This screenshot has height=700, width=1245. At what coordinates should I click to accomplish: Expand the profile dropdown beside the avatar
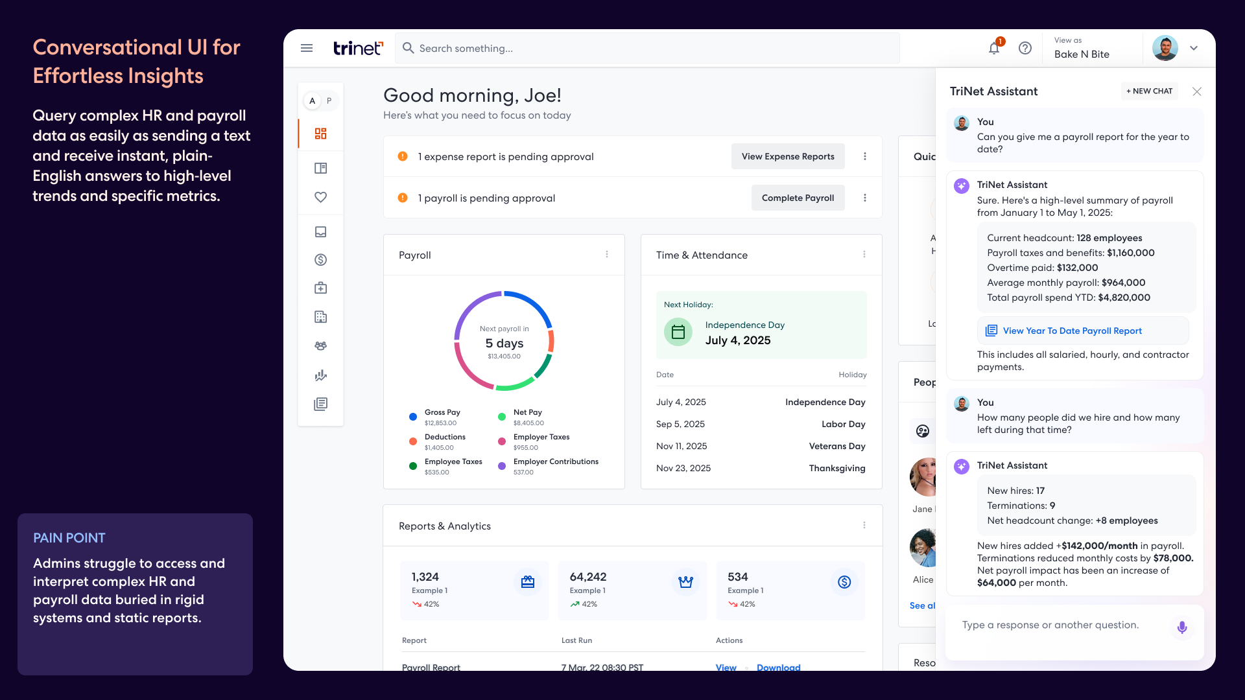coord(1194,48)
